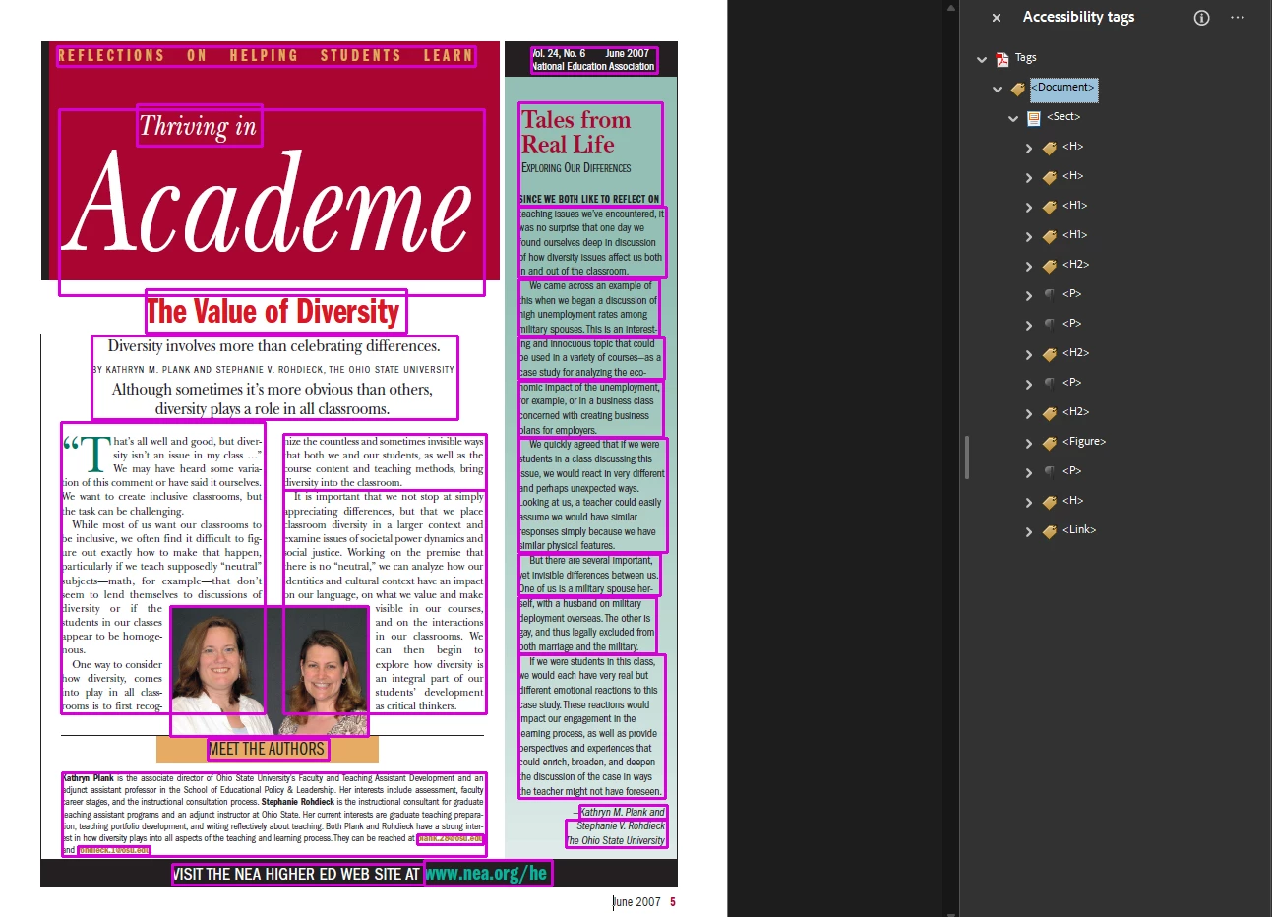Click the tag icon of the <H2> directly below <H1>
1272x917 pixels.
tap(1050, 266)
